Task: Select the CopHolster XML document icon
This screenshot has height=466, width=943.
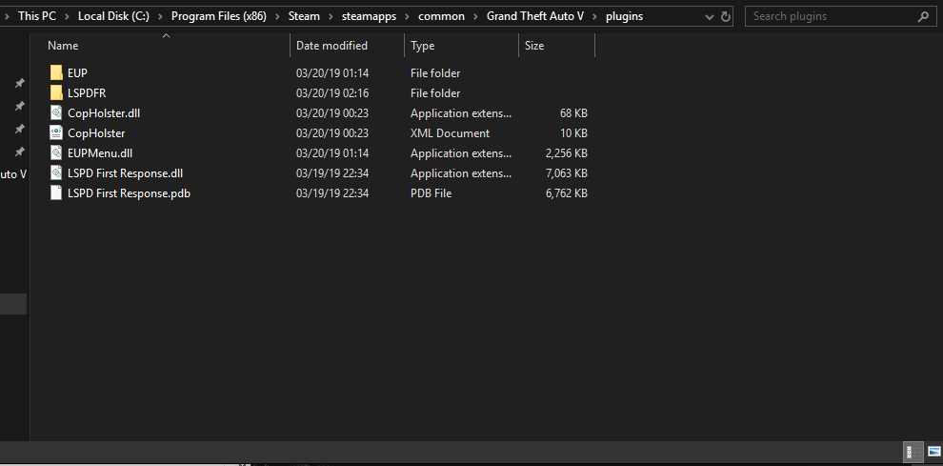Action: [56, 133]
